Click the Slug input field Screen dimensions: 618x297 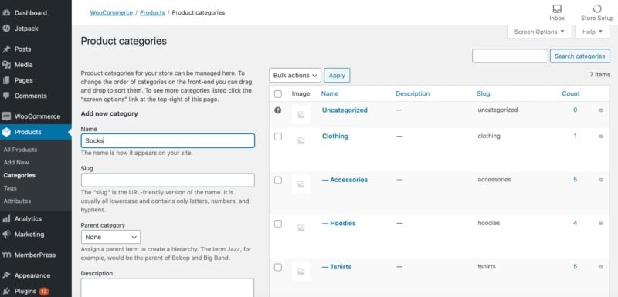168,181
